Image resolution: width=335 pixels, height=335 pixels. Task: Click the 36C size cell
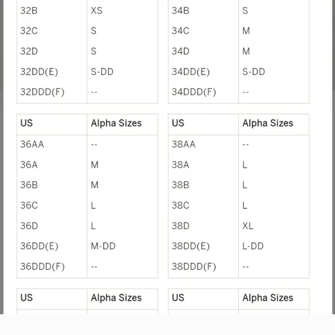click(29, 205)
